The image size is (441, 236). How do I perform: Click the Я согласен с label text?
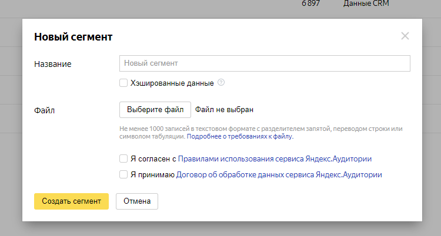pyautogui.click(x=153, y=159)
